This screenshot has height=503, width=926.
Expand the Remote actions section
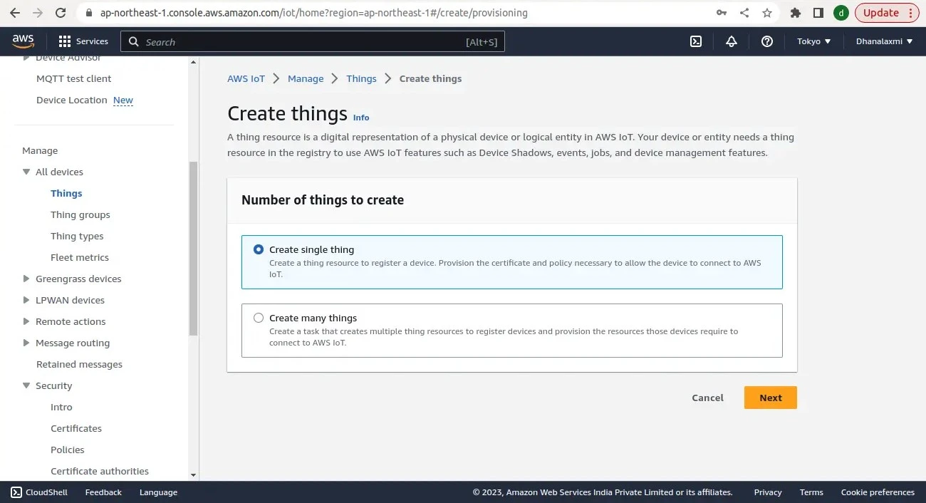[26, 321]
